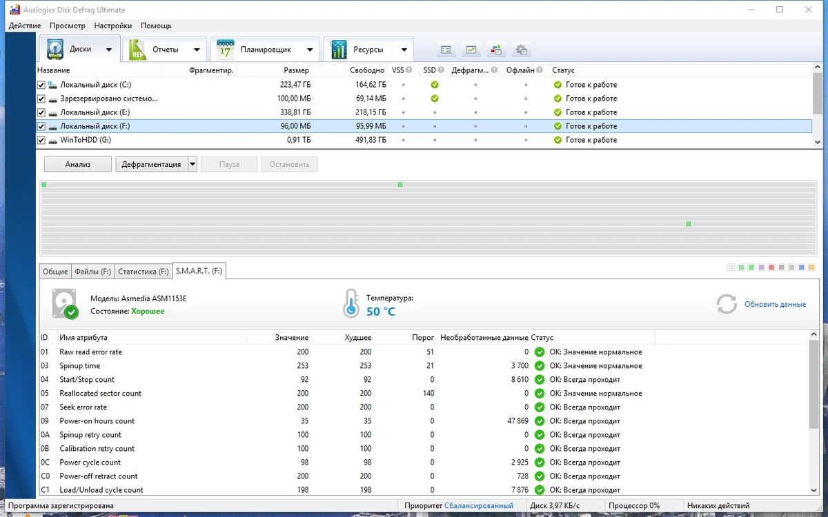
Task: Switch to the Общие tab
Action: pos(55,272)
